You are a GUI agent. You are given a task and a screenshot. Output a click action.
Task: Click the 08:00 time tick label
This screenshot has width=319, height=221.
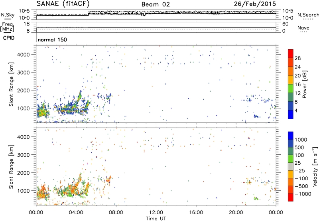click(116, 213)
